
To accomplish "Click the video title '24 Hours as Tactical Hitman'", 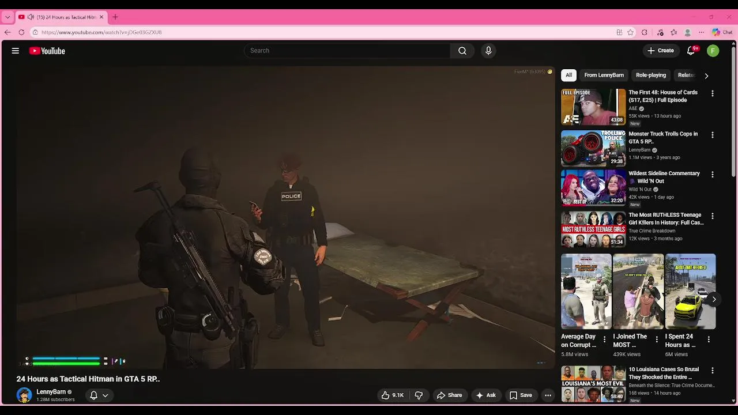I will [88, 379].
